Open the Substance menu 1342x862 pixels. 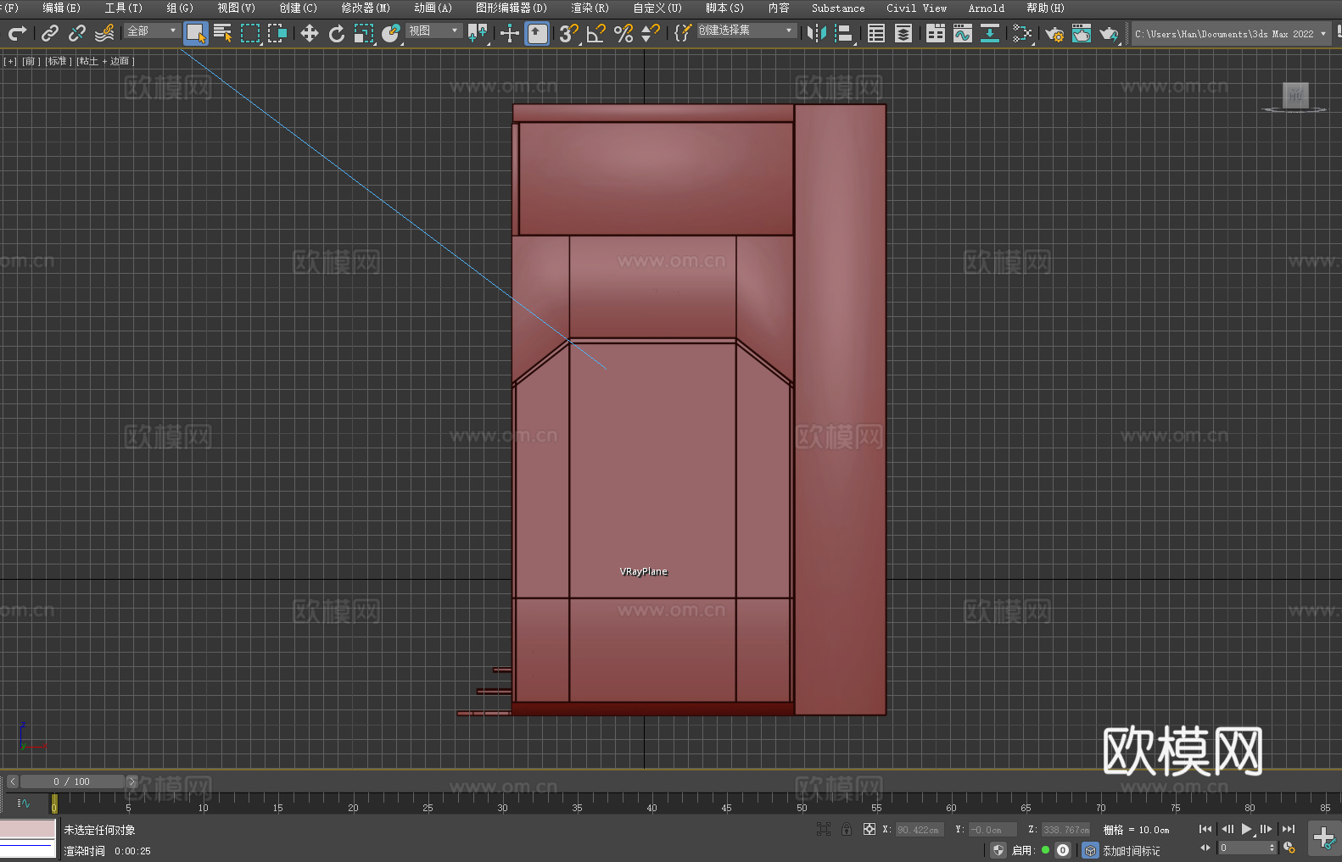click(x=838, y=8)
